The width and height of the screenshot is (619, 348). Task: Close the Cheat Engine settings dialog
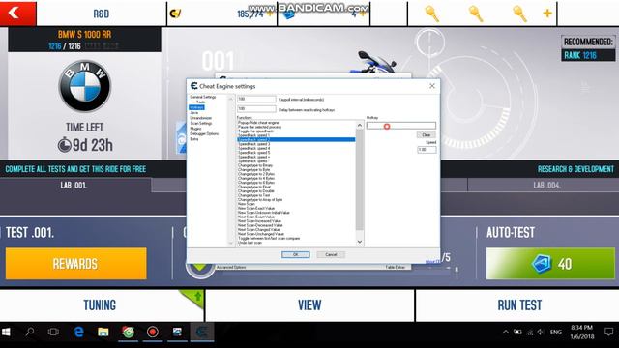click(432, 86)
